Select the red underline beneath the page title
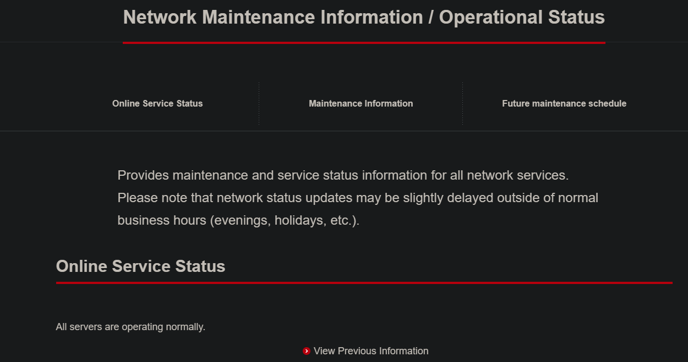This screenshot has width=688, height=362. tap(364, 41)
